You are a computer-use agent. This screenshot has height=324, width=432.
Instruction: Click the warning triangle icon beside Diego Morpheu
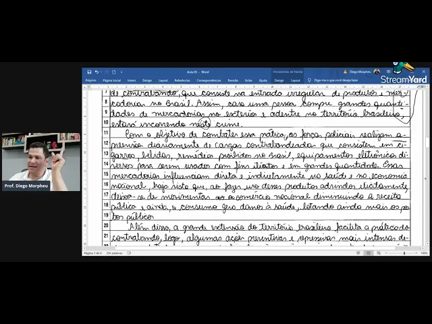[345, 72]
